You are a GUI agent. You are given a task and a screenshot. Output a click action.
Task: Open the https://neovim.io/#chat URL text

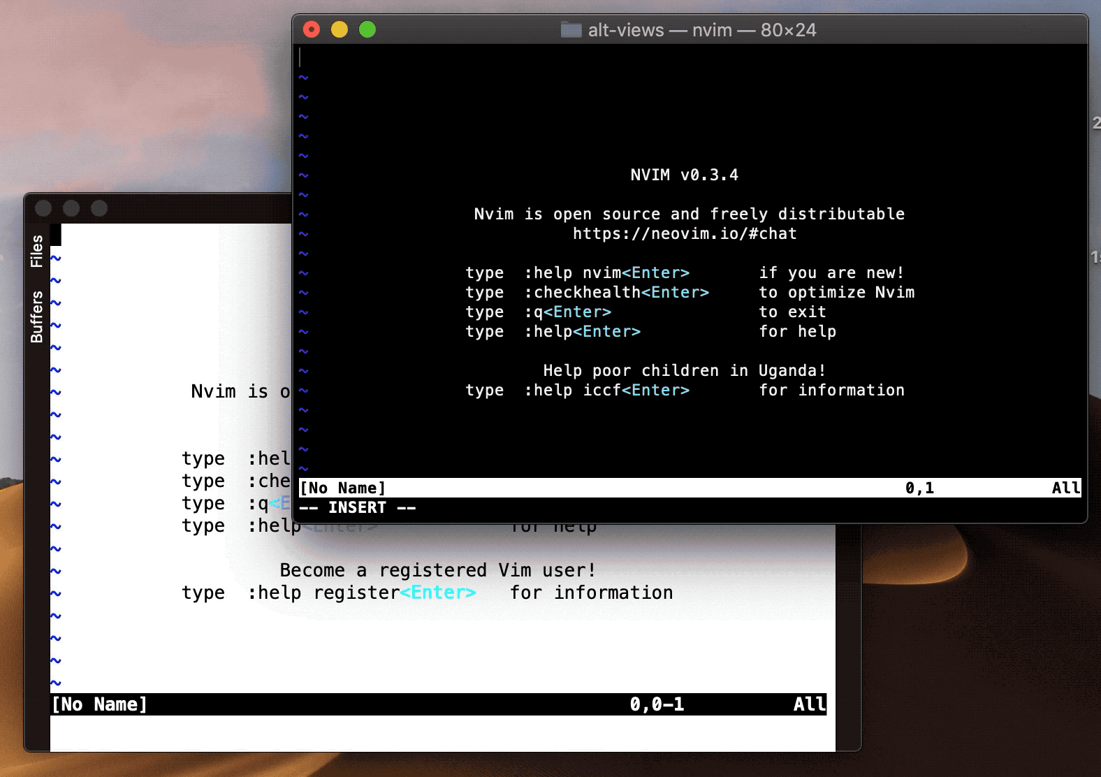pyautogui.click(x=685, y=233)
